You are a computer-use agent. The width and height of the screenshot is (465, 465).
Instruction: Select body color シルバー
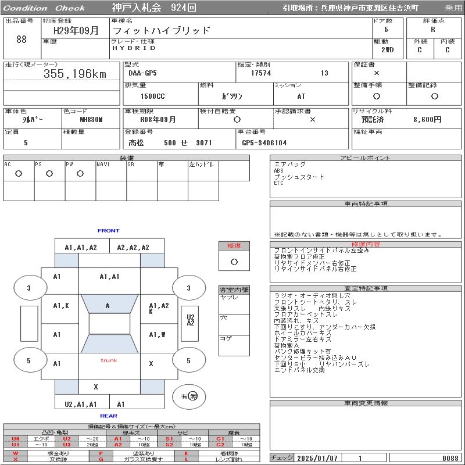33,119
